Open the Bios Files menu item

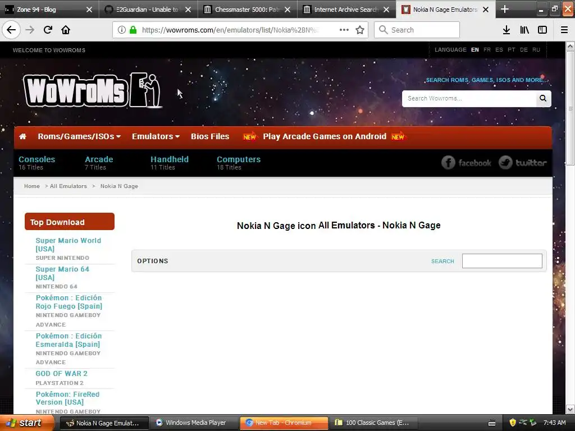click(210, 136)
